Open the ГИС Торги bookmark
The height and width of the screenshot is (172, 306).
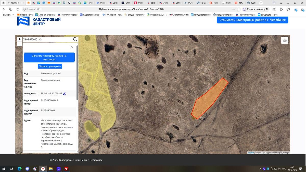(112, 15)
